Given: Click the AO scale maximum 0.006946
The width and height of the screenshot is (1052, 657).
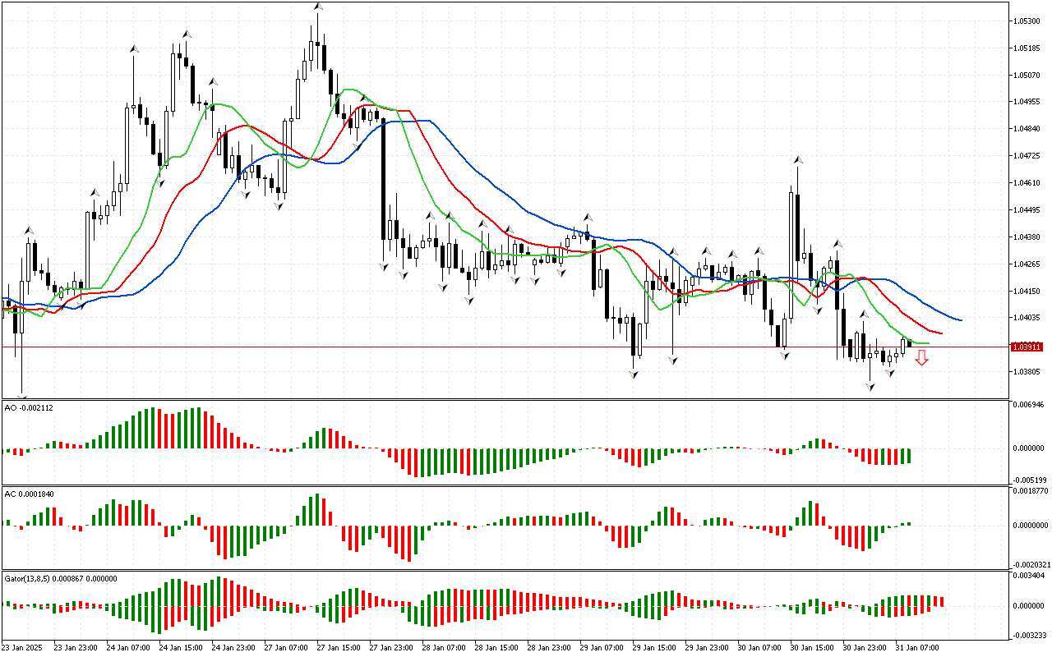Looking at the screenshot, I should tap(1030, 405).
